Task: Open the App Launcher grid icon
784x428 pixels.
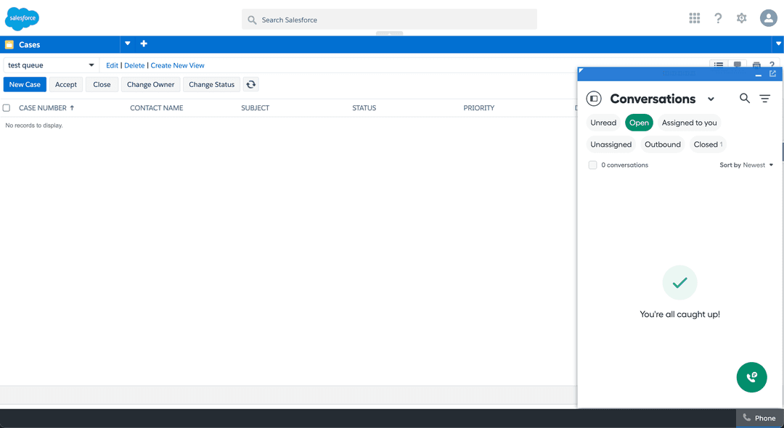Action: 695,18
